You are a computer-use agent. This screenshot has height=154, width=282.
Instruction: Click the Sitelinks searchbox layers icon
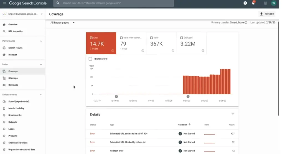(x=4, y=143)
